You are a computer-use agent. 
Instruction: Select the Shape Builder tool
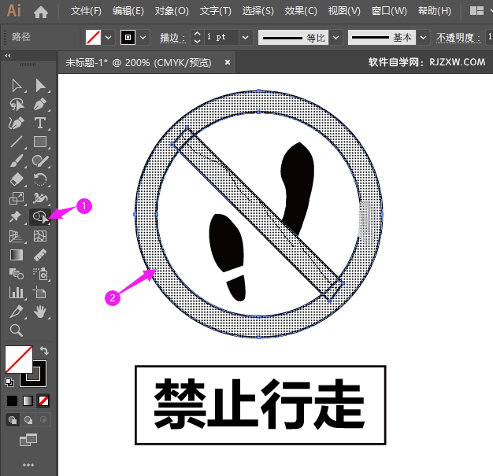click(x=40, y=217)
